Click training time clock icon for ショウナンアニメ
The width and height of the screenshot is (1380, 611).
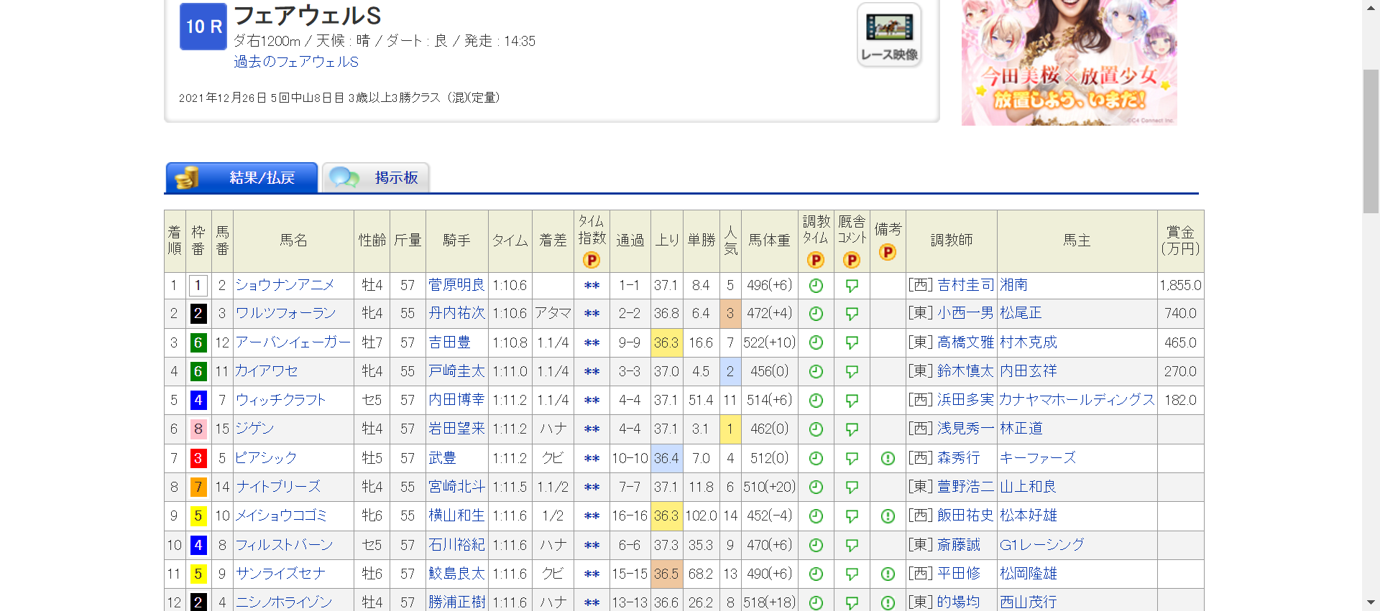point(816,286)
